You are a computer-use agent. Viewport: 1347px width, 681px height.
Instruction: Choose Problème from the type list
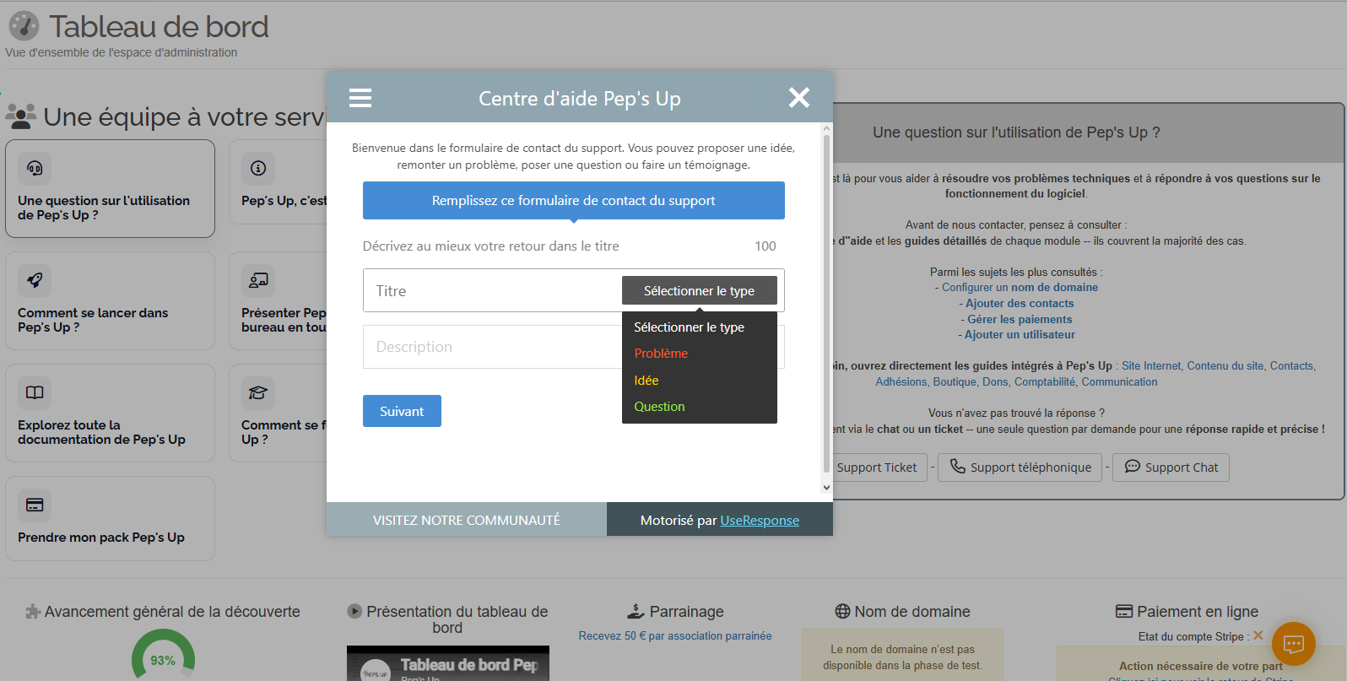[x=661, y=354]
